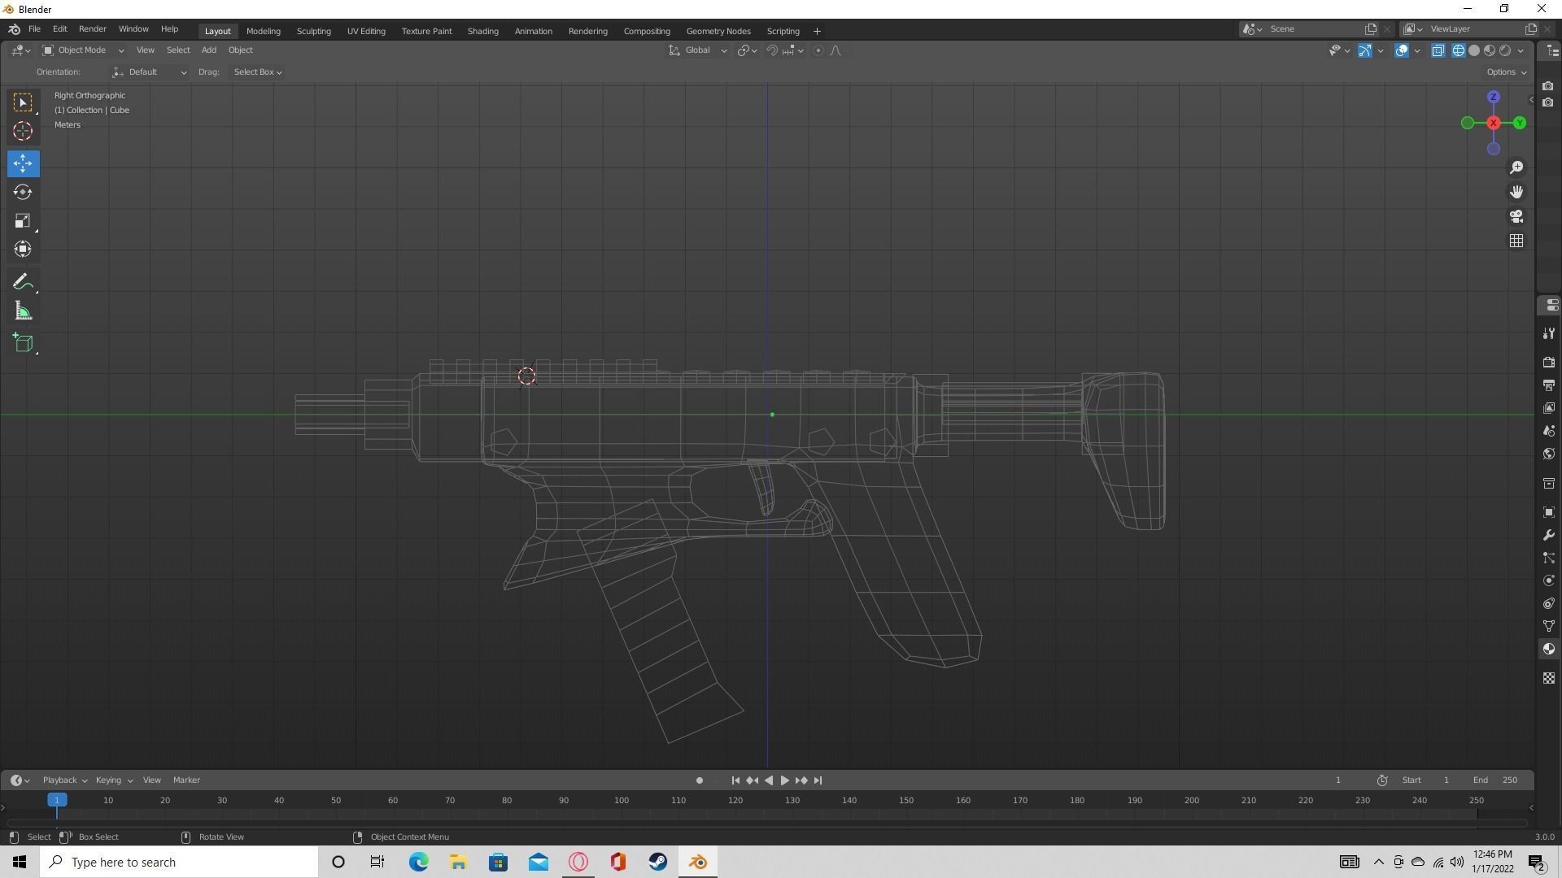Open the Modifier properties wrench icon
Image resolution: width=1562 pixels, height=878 pixels.
pyautogui.click(x=1549, y=535)
